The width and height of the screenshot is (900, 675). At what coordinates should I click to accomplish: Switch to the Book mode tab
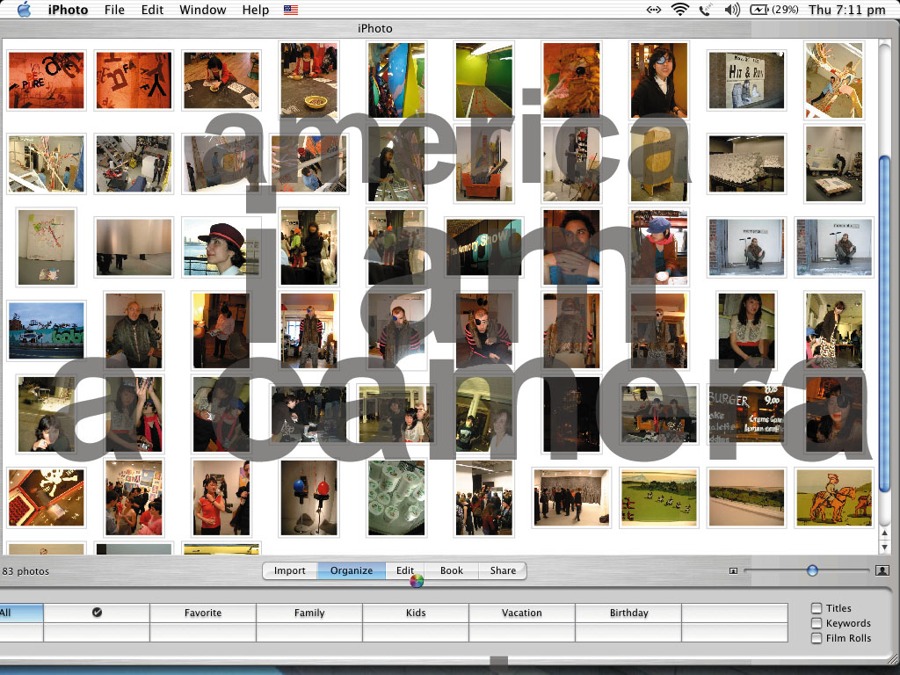pyautogui.click(x=452, y=570)
